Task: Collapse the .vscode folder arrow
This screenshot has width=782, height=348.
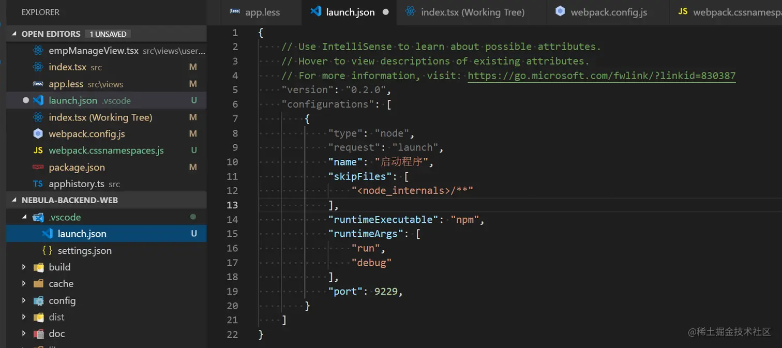Action: point(24,217)
